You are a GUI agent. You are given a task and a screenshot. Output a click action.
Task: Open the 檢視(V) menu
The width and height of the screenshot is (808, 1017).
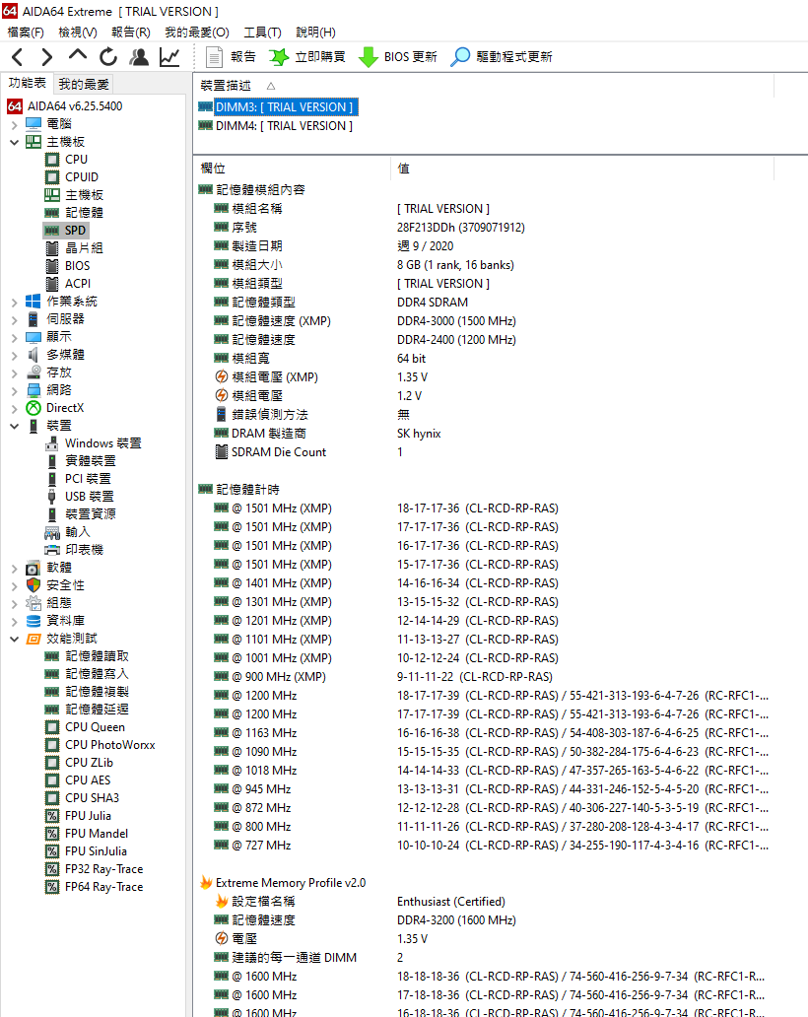78,32
